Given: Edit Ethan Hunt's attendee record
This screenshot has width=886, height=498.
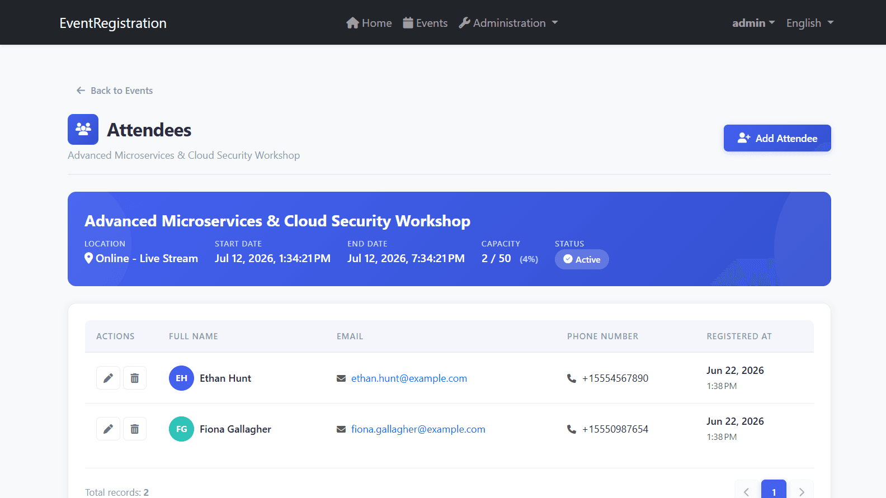Looking at the screenshot, I should (108, 378).
